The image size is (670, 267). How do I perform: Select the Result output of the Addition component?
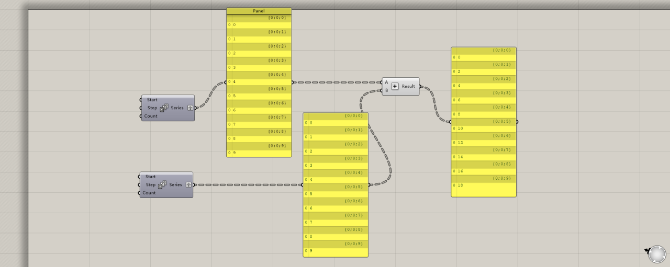[x=409, y=86]
